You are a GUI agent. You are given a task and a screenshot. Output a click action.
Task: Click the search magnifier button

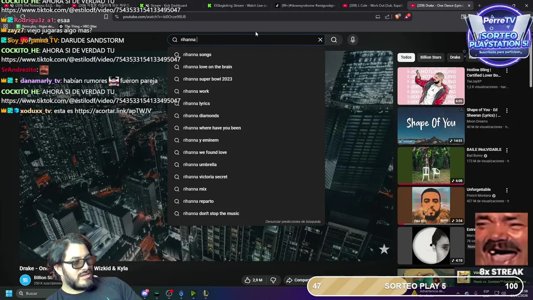[x=334, y=40]
